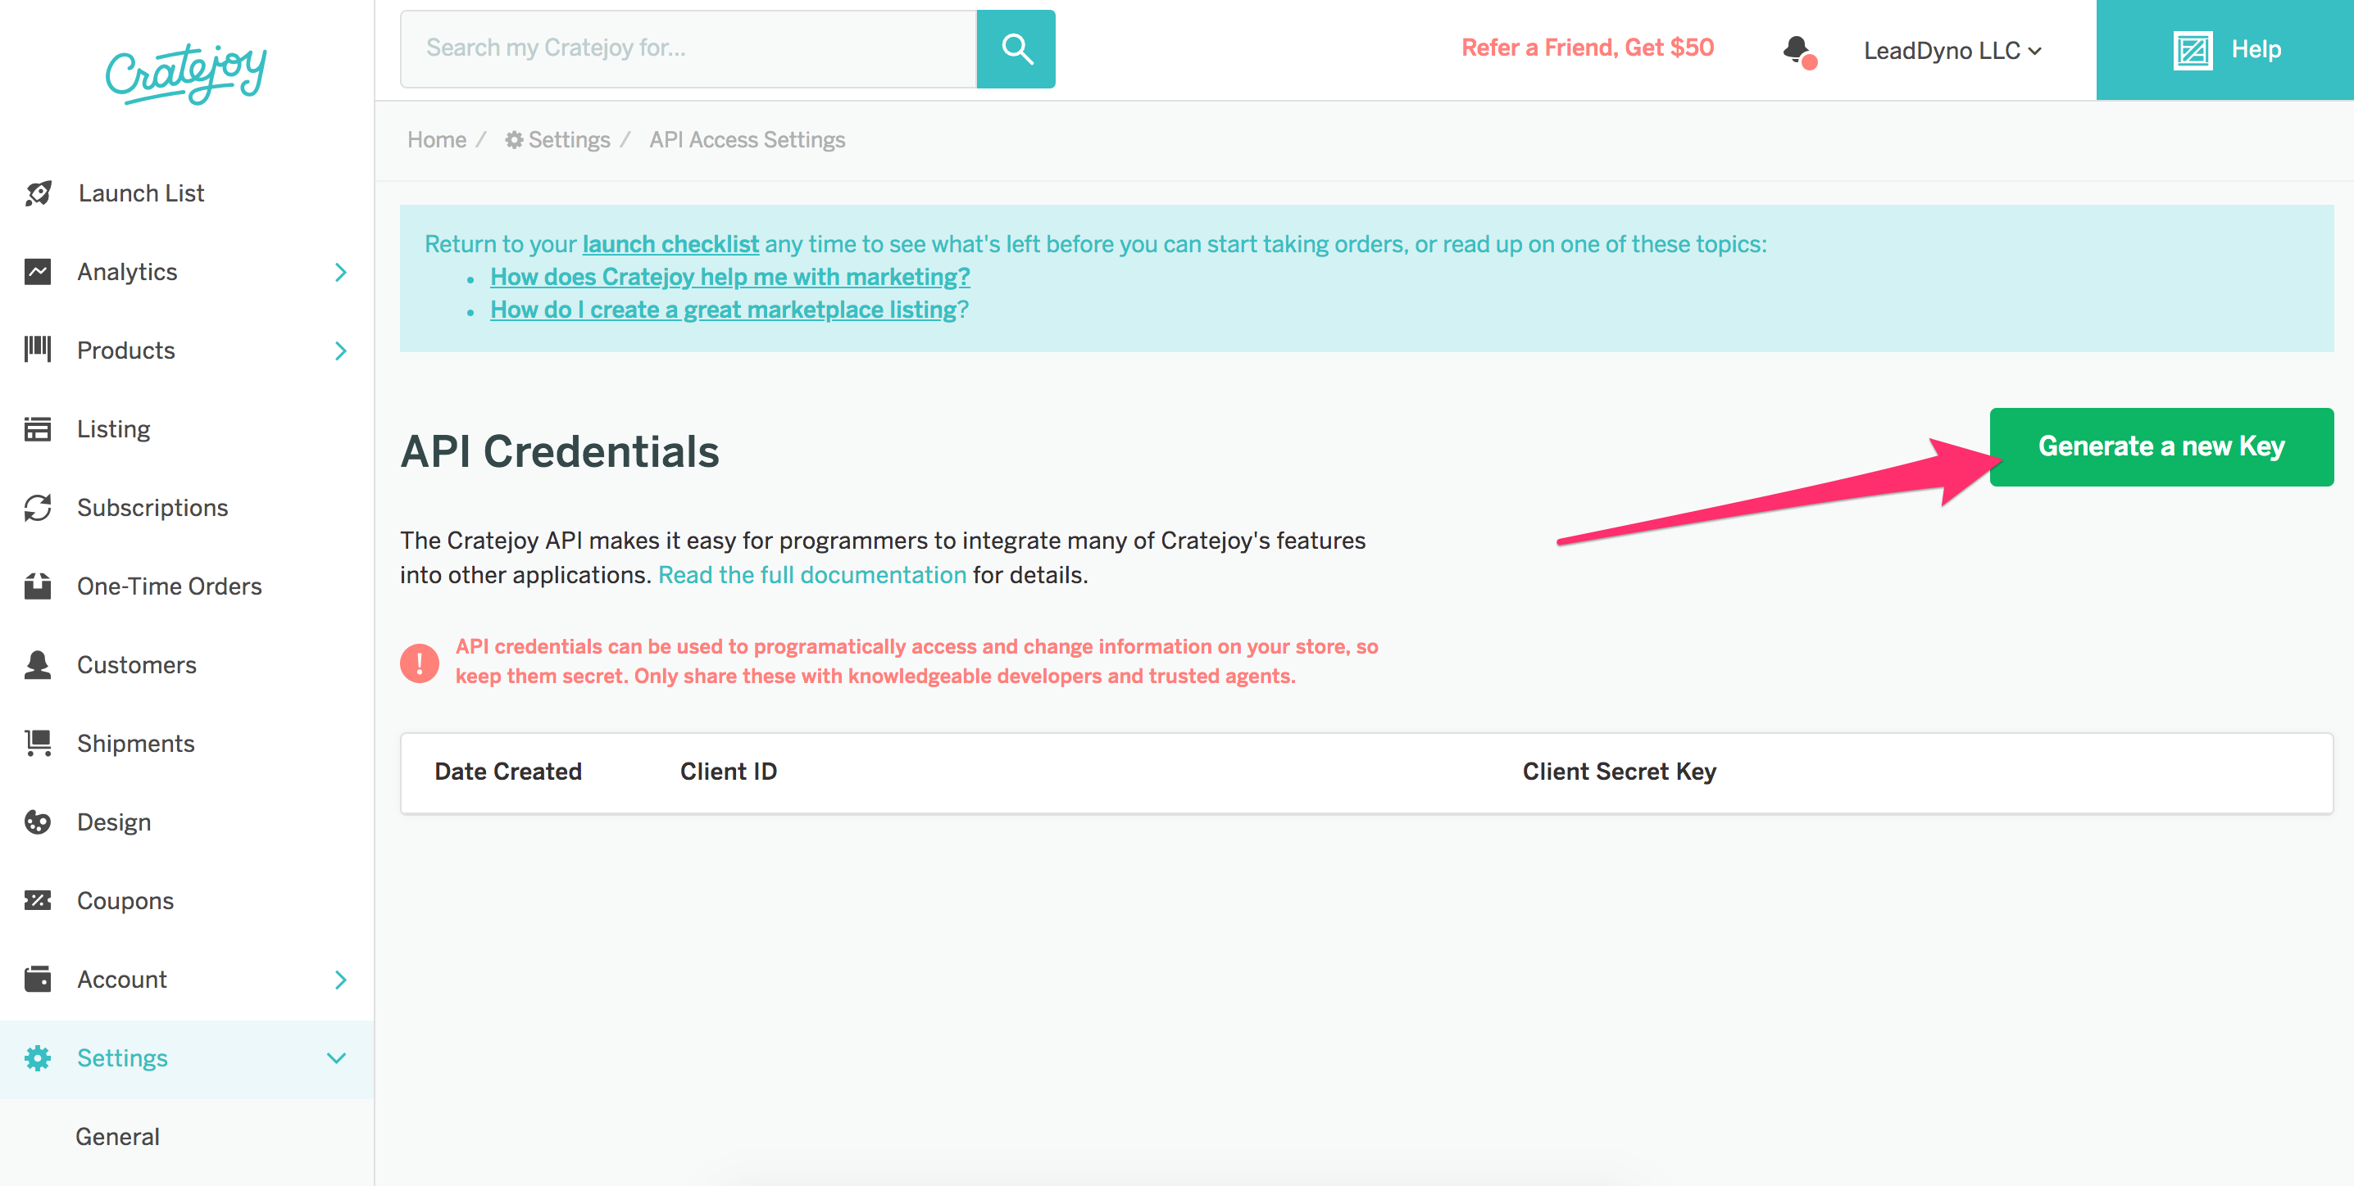2354x1186 pixels.
Task: Click the Help text label
Action: tap(2256, 49)
